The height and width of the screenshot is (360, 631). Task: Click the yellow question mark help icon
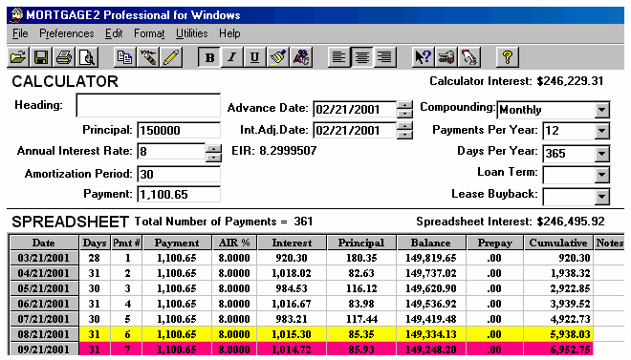pos(507,57)
